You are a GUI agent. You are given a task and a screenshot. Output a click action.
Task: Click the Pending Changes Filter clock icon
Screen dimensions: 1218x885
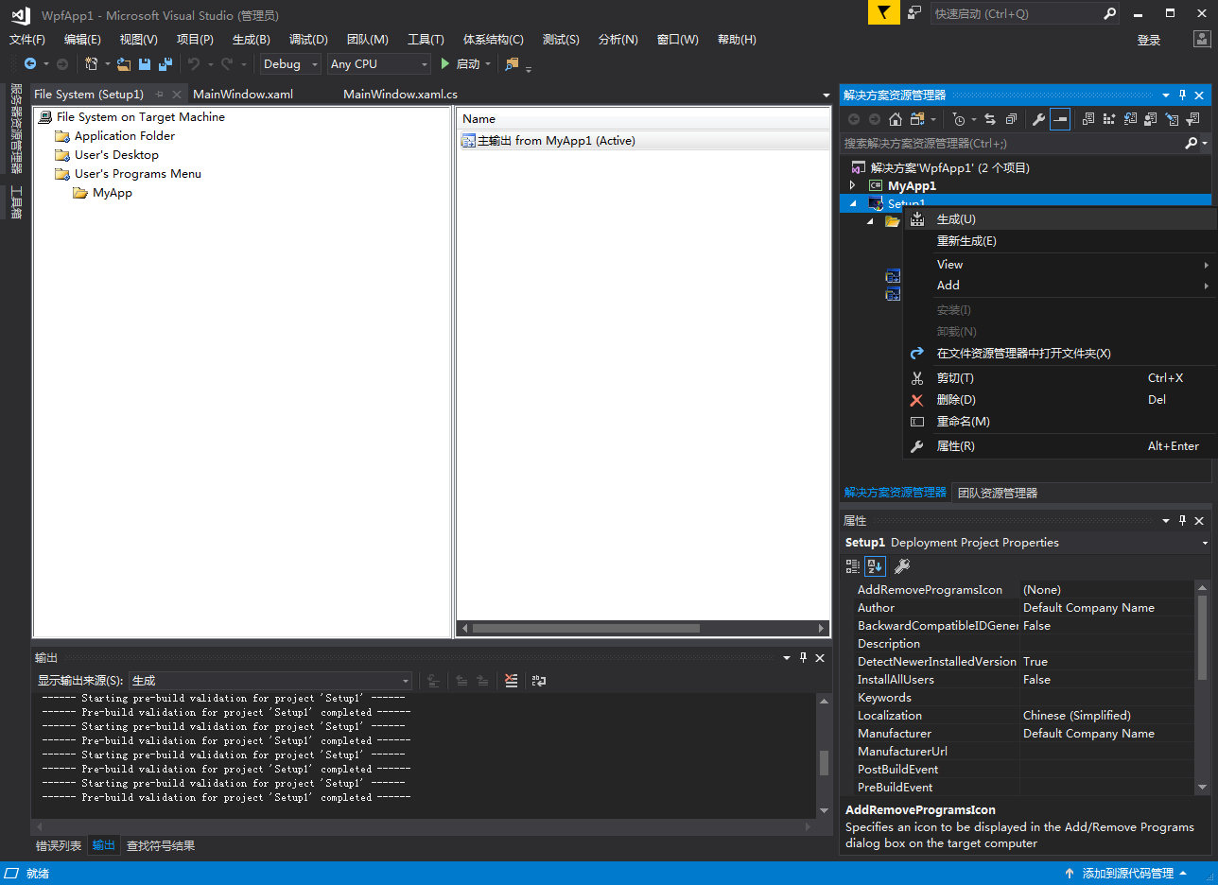[959, 119]
